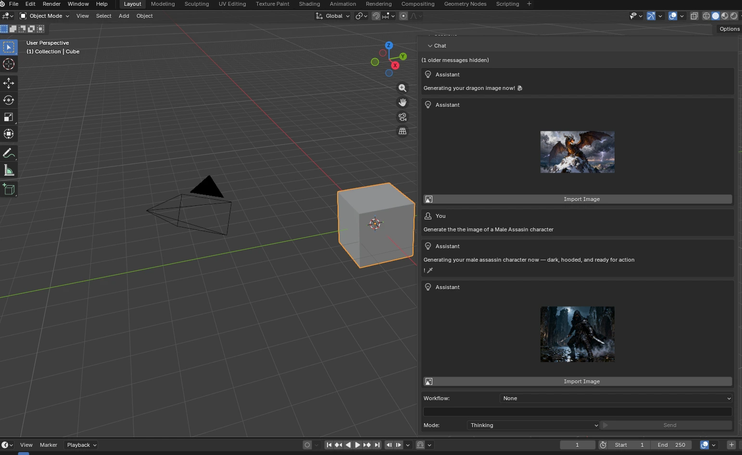Viewport: 742px width, 455px height.
Task: Switch to the Shading workspace tab
Action: click(309, 4)
